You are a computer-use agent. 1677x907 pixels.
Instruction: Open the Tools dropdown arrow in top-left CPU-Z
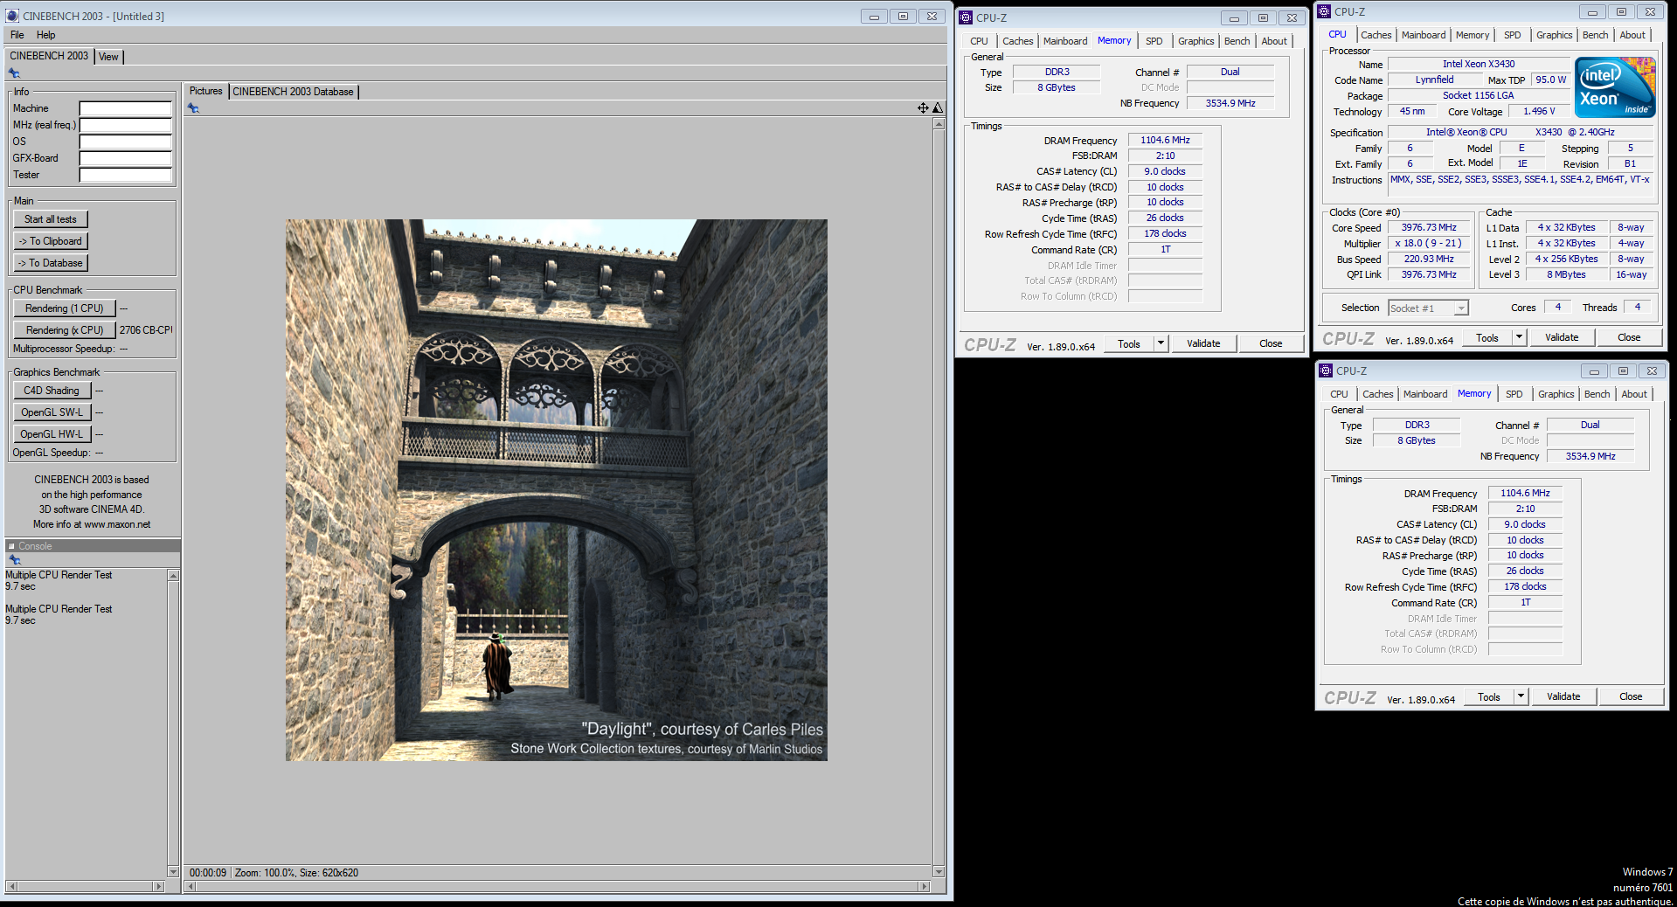[x=1161, y=343]
